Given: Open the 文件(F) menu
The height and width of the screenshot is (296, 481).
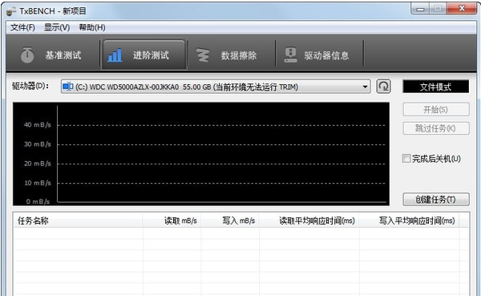Looking at the screenshot, I should click(x=22, y=27).
